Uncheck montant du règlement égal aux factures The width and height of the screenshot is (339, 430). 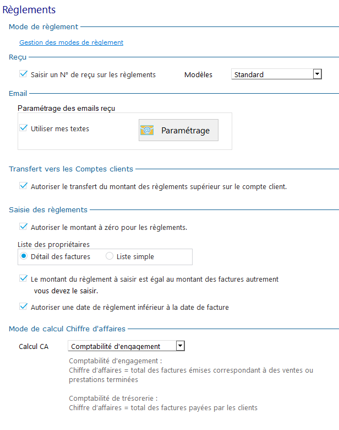(x=24, y=278)
